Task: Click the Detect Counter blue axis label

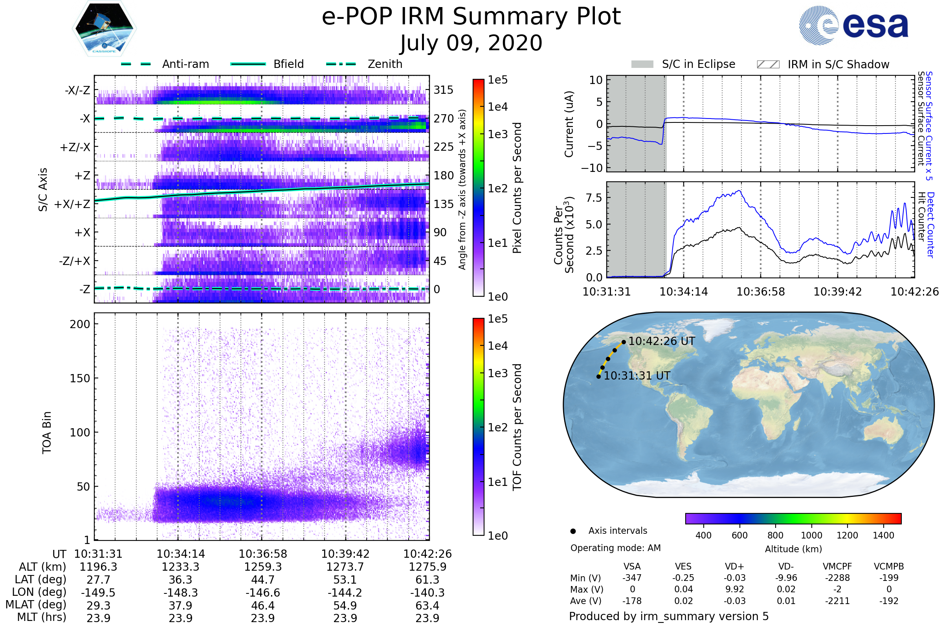Action: [930, 225]
